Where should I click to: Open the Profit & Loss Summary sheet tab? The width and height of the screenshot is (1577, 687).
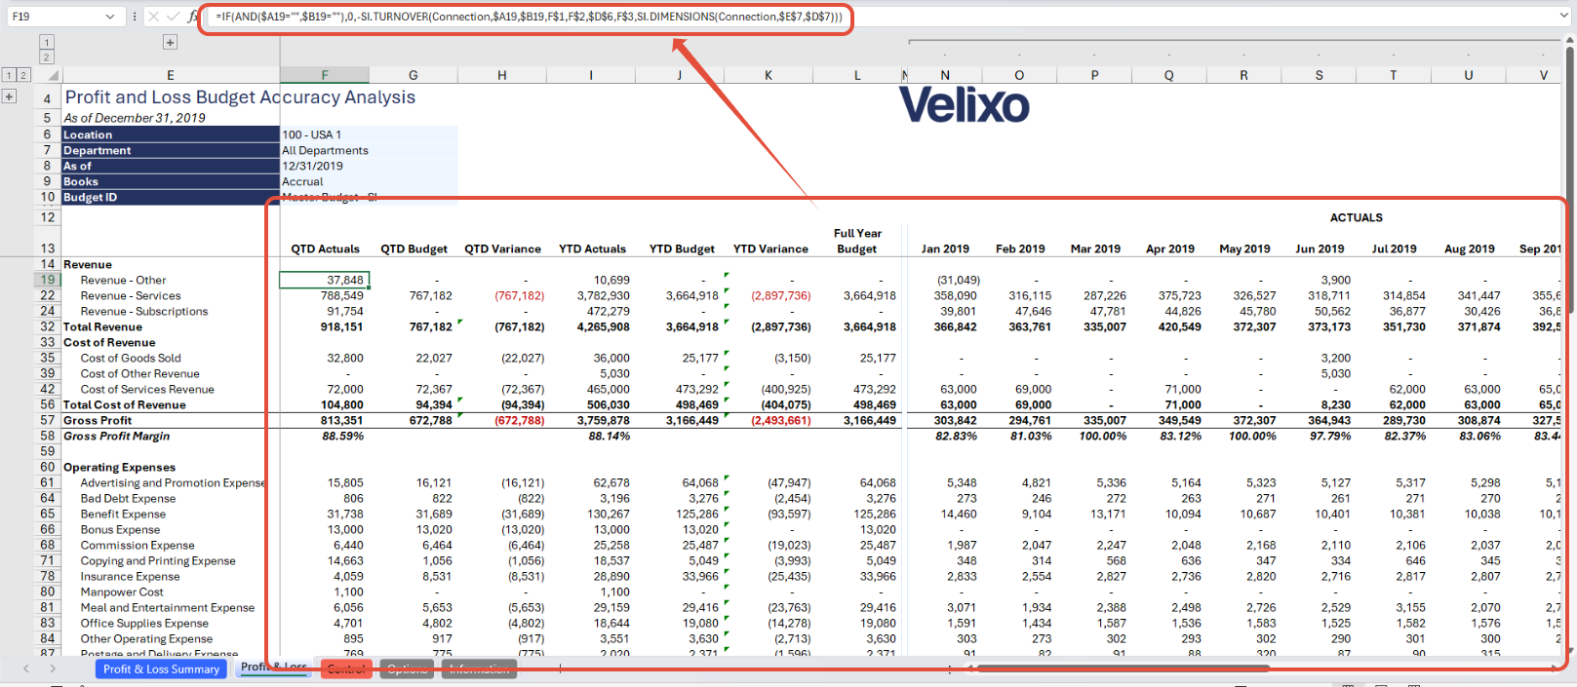click(x=161, y=669)
